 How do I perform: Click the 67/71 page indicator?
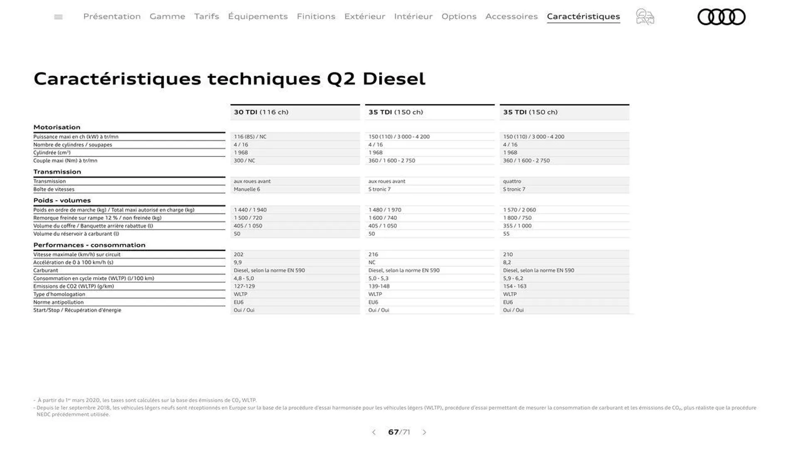pos(399,432)
